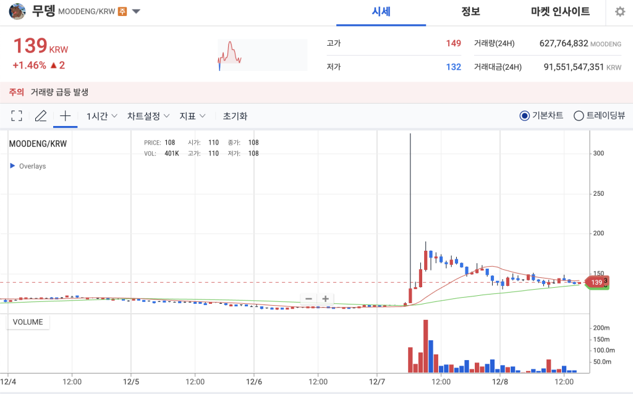Click the MOODENG coin avatar icon
The image size is (633, 394).
(x=17, y=11)
